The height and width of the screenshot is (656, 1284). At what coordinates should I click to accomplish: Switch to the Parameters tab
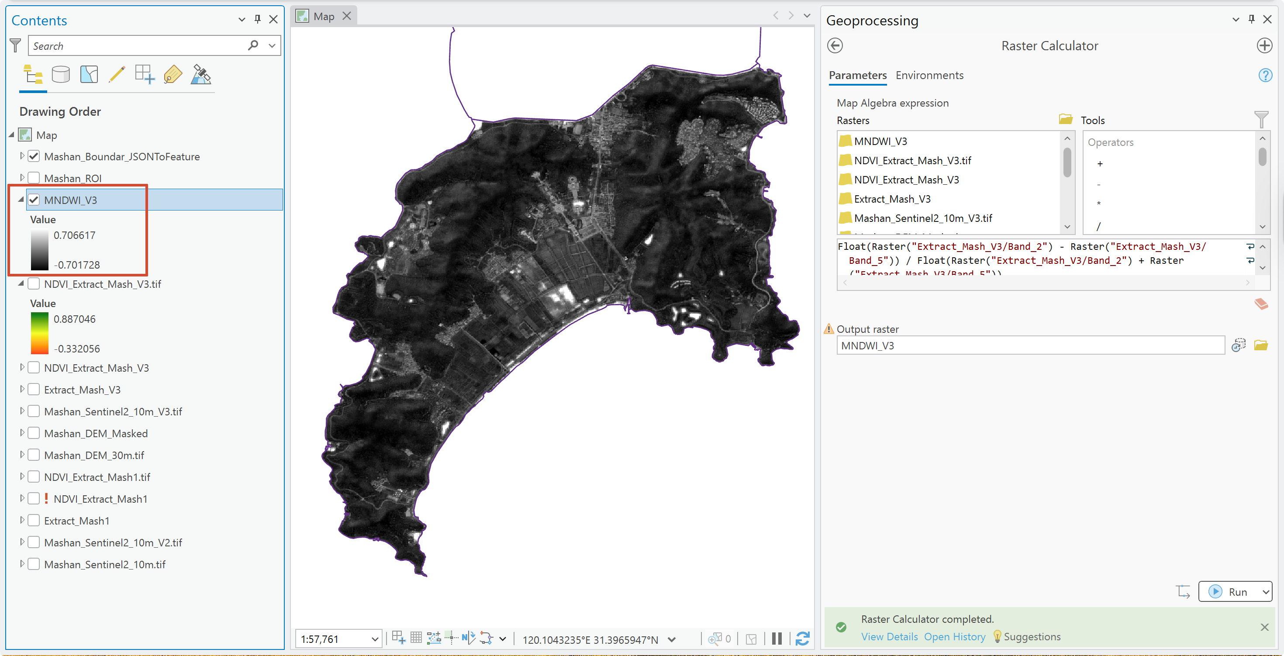pyautogui.click(x=857, y=75)
